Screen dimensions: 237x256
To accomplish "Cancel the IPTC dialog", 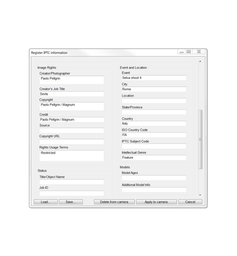I will pyautogui.click(x=190, y=202).
